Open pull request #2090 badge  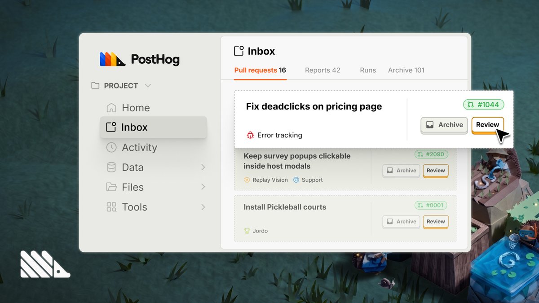tap(431, 154)
